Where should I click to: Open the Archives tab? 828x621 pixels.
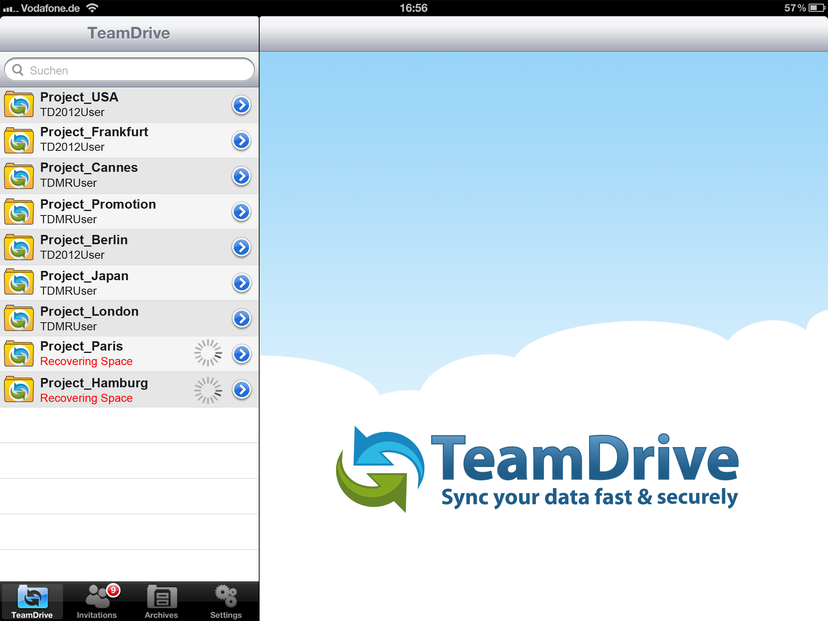161,602
